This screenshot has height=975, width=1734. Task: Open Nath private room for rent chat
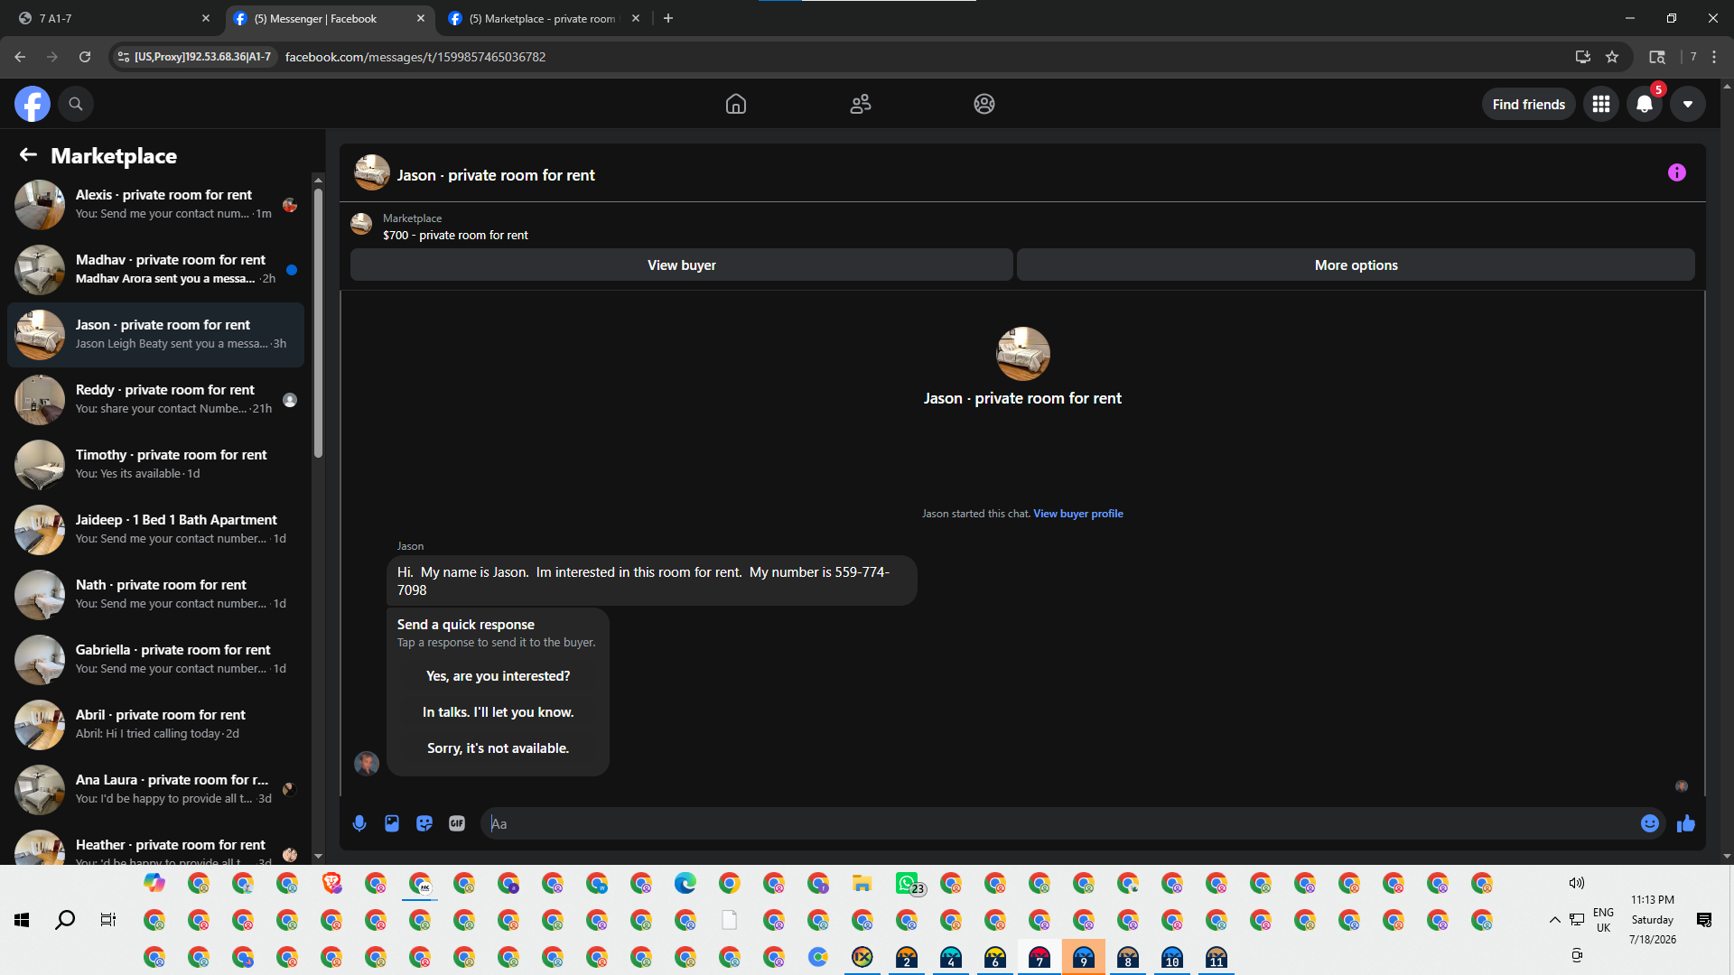[x=155, y=595]
